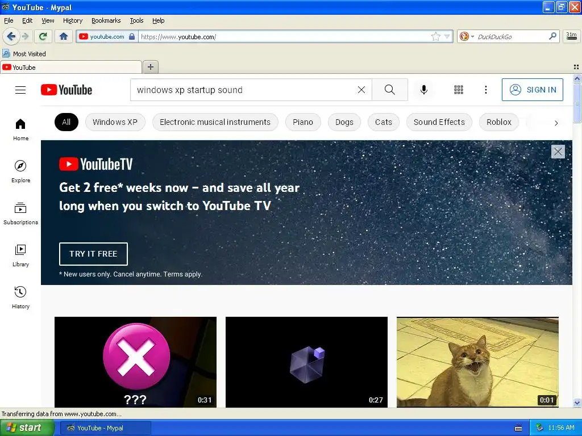Show more filter chips with right chevron
Image resolution: width=582 pixels, height=436 pixels.
[x=556, y=123]
